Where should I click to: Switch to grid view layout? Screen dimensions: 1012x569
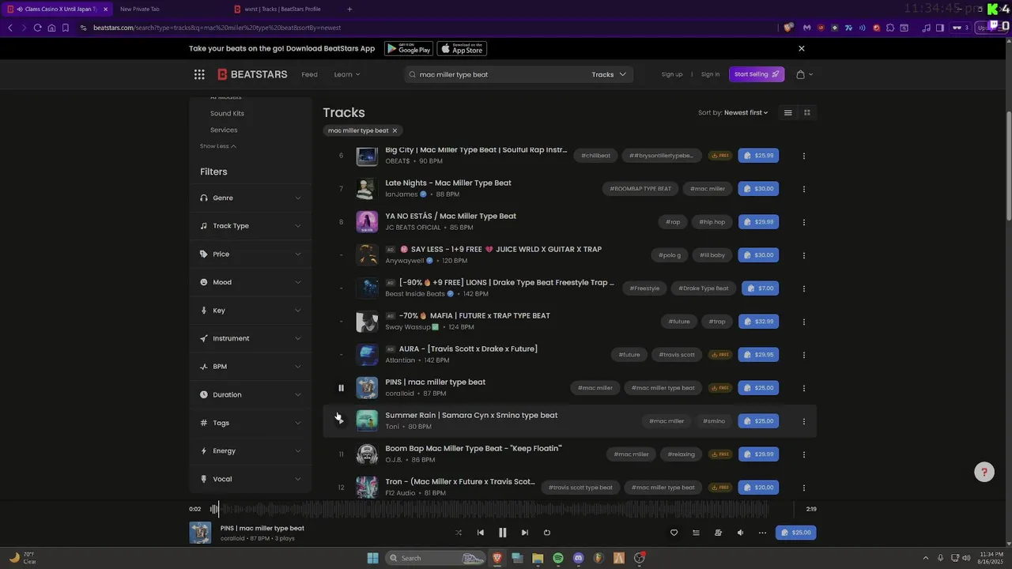coord(807,112)
